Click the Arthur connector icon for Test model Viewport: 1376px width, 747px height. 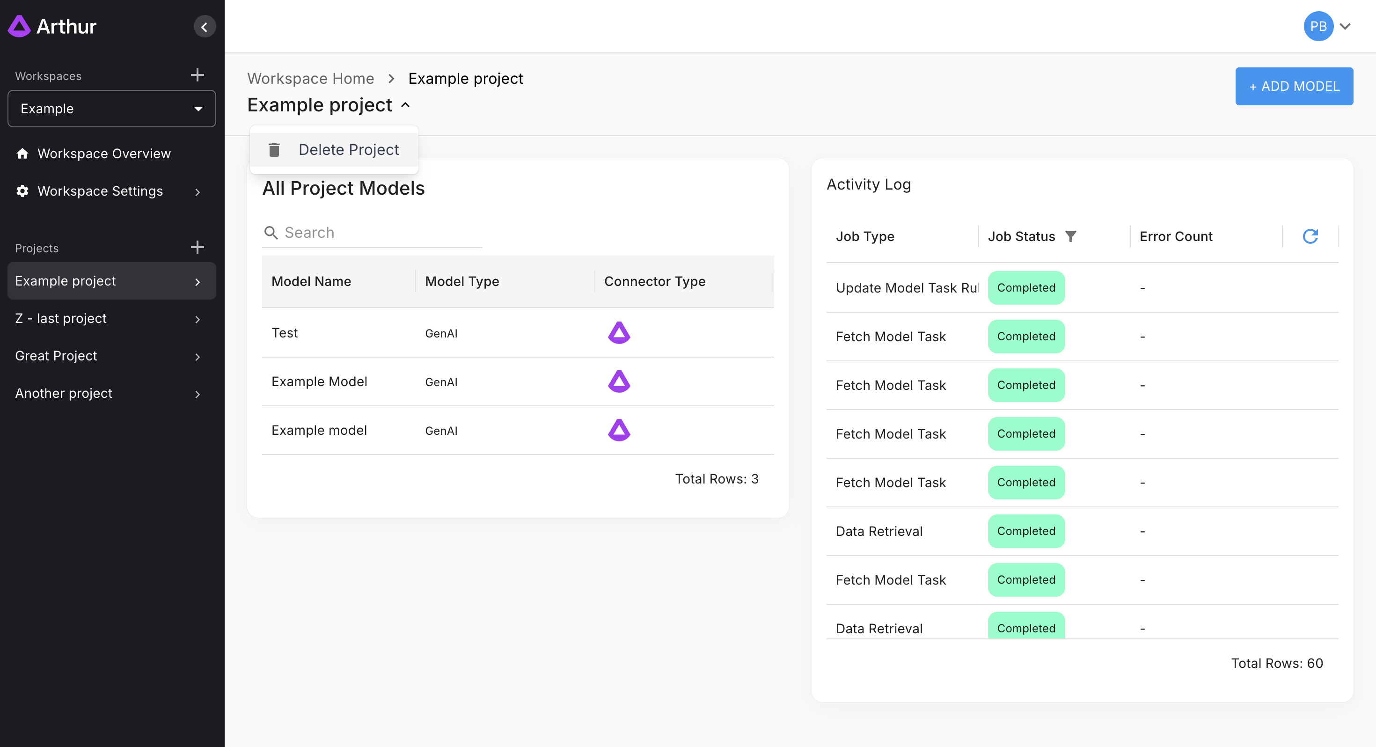click(x=619, y=333)
